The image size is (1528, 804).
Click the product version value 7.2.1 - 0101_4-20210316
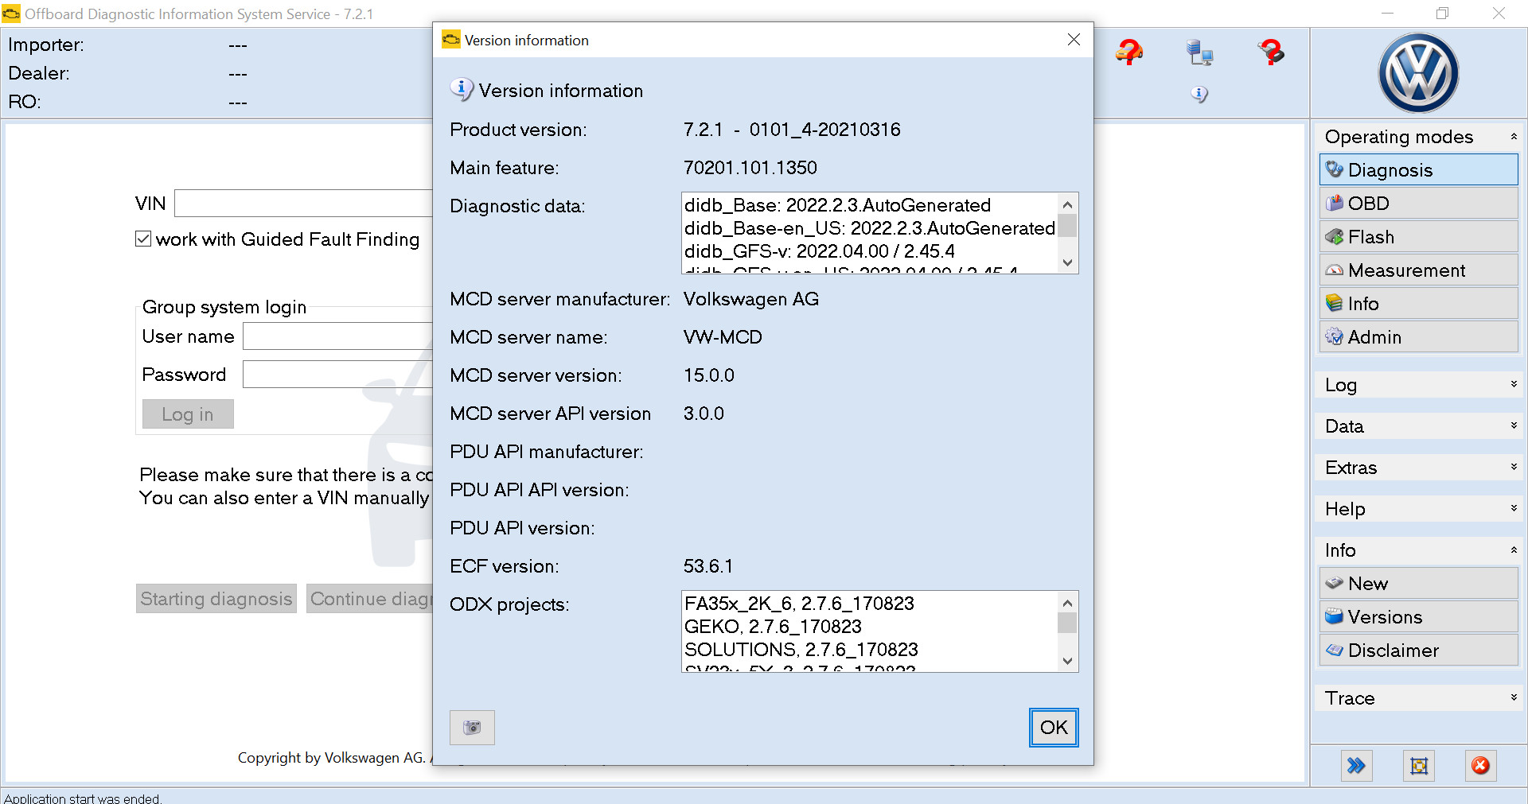pyautogui.click(x=792, y=130)
